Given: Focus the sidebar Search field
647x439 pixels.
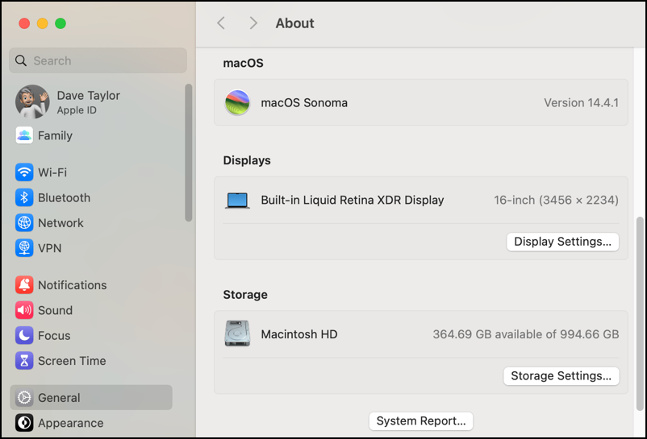Looking at the screenshot, I should (x=98, y=60).
